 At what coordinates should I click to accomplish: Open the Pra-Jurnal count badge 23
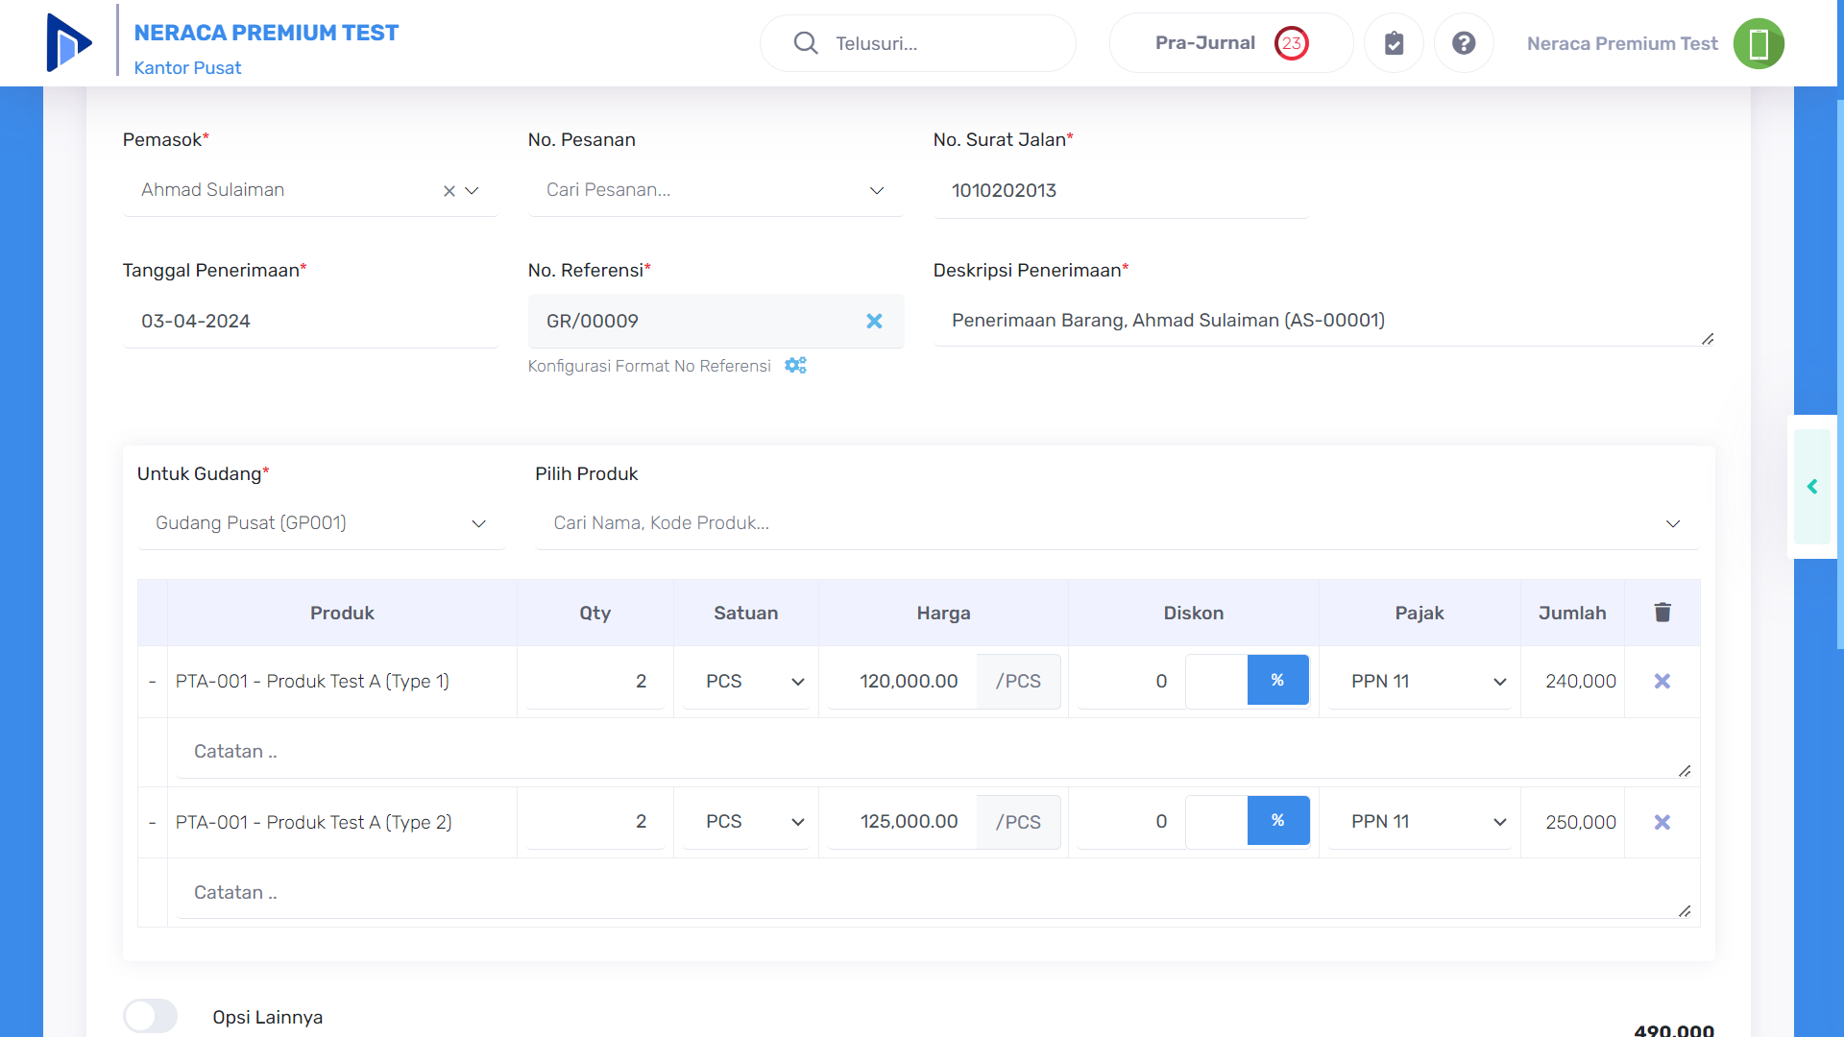coord(1292,43)
